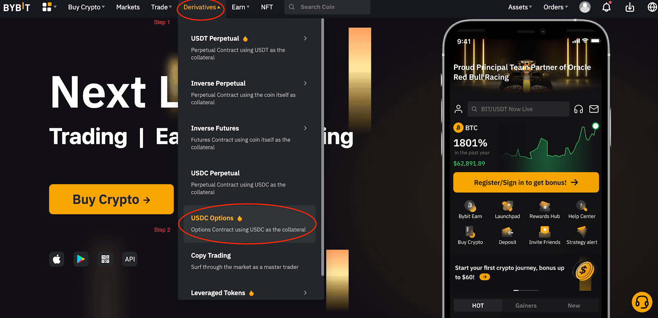Expand the Buy Crypto dropdown
Viewport: 658px width, 318px height.
[x=86, y=7]
